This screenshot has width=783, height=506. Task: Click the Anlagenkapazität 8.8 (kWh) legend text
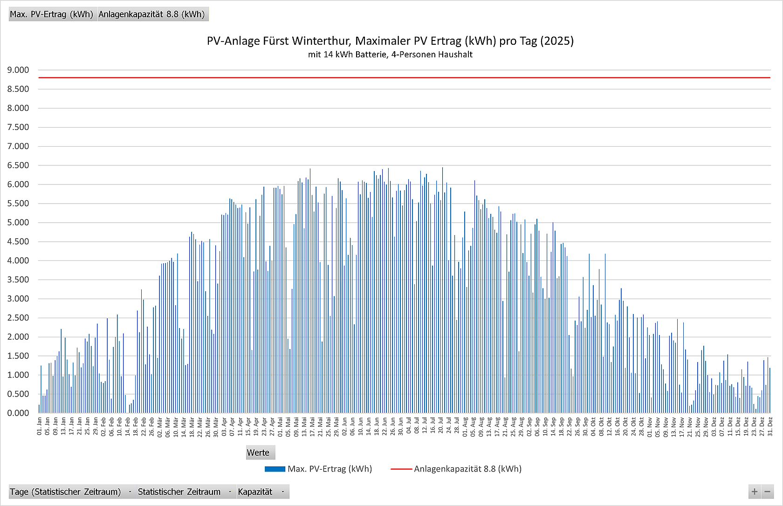[x=467, y=469]
